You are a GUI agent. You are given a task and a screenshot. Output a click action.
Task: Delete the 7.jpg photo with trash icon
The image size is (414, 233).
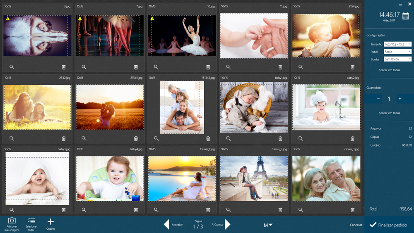(x=136, y=67)
